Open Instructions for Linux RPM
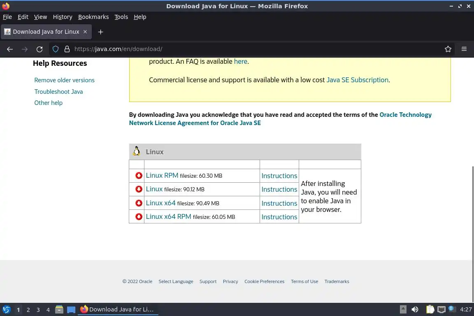474x316 pixels. click(279, 176)
